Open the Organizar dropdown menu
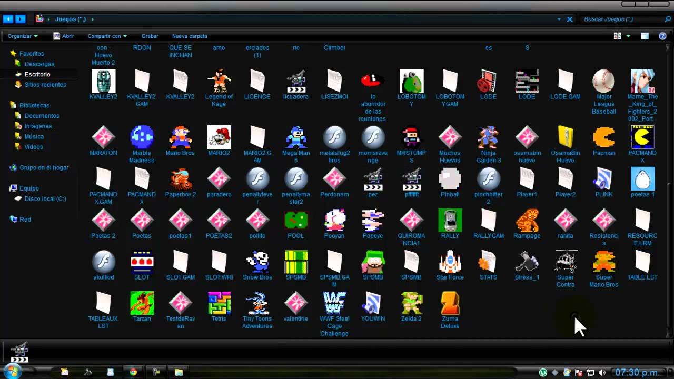Viewport: 674px width, 379px height. pyautogui.click(x=23, y=36)
